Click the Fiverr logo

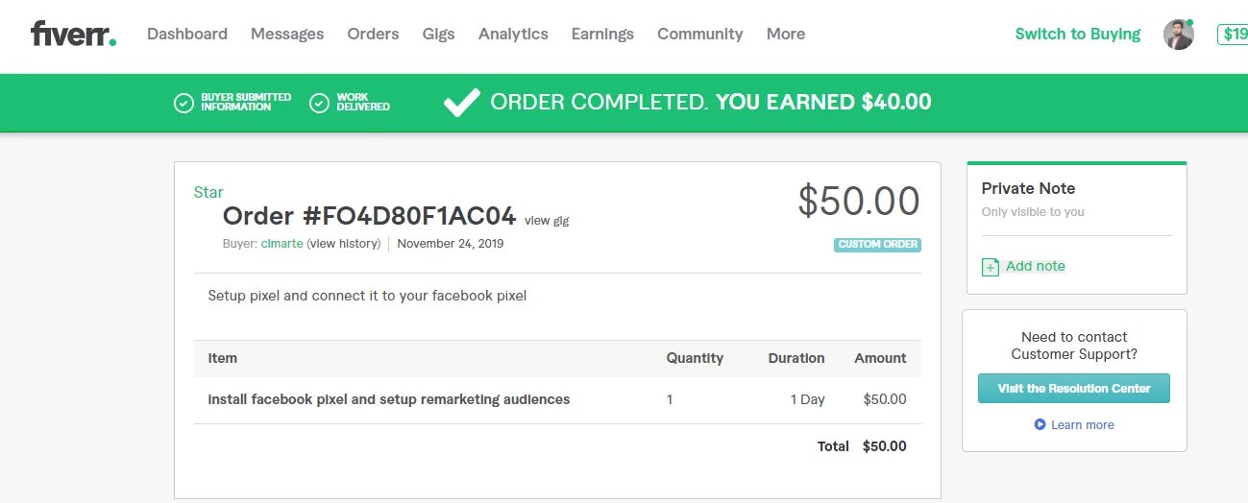pos(73,35)
